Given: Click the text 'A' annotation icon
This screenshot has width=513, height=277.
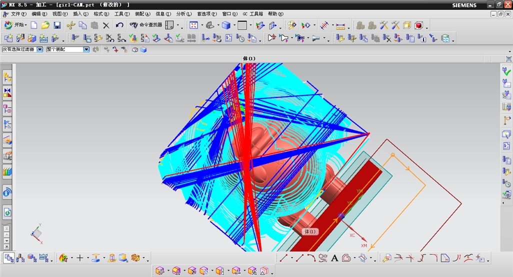Looking at the screenshot, I should (x=334, y=258).
